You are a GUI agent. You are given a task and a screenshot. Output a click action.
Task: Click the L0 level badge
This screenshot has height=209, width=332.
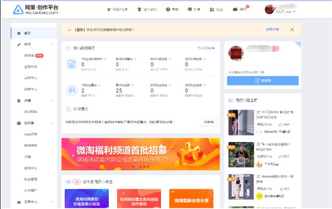tap(77, 182)
